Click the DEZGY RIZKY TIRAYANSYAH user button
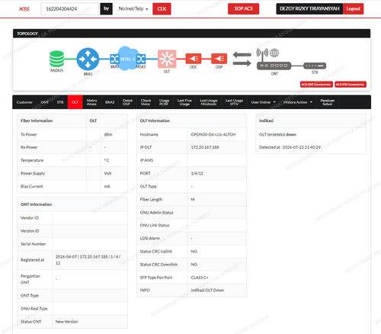The height and width of the screenshot is (334, 381). pos(309,8)
